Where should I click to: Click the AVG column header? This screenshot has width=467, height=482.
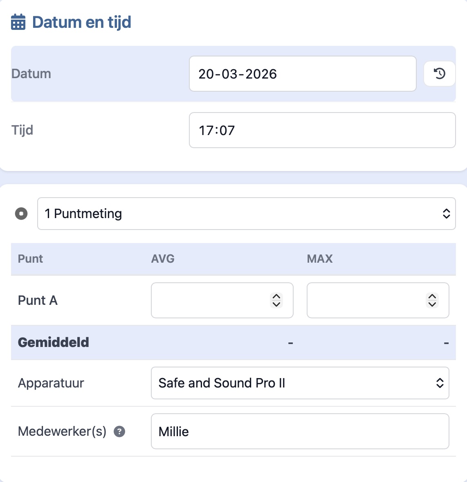(x=162, y=259)
